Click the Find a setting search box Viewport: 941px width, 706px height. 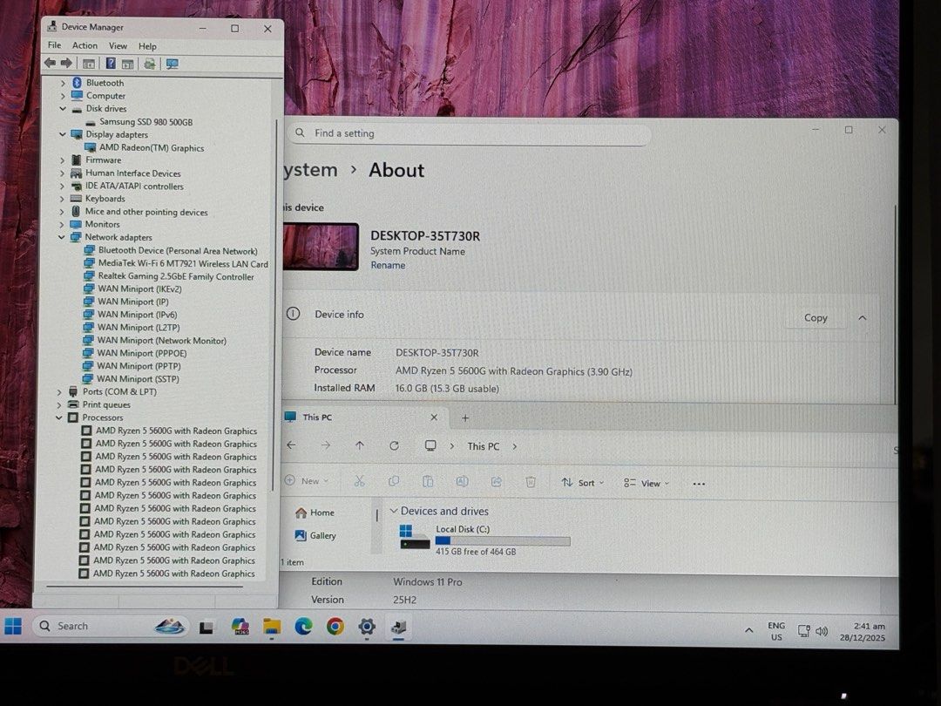(470, 133)
